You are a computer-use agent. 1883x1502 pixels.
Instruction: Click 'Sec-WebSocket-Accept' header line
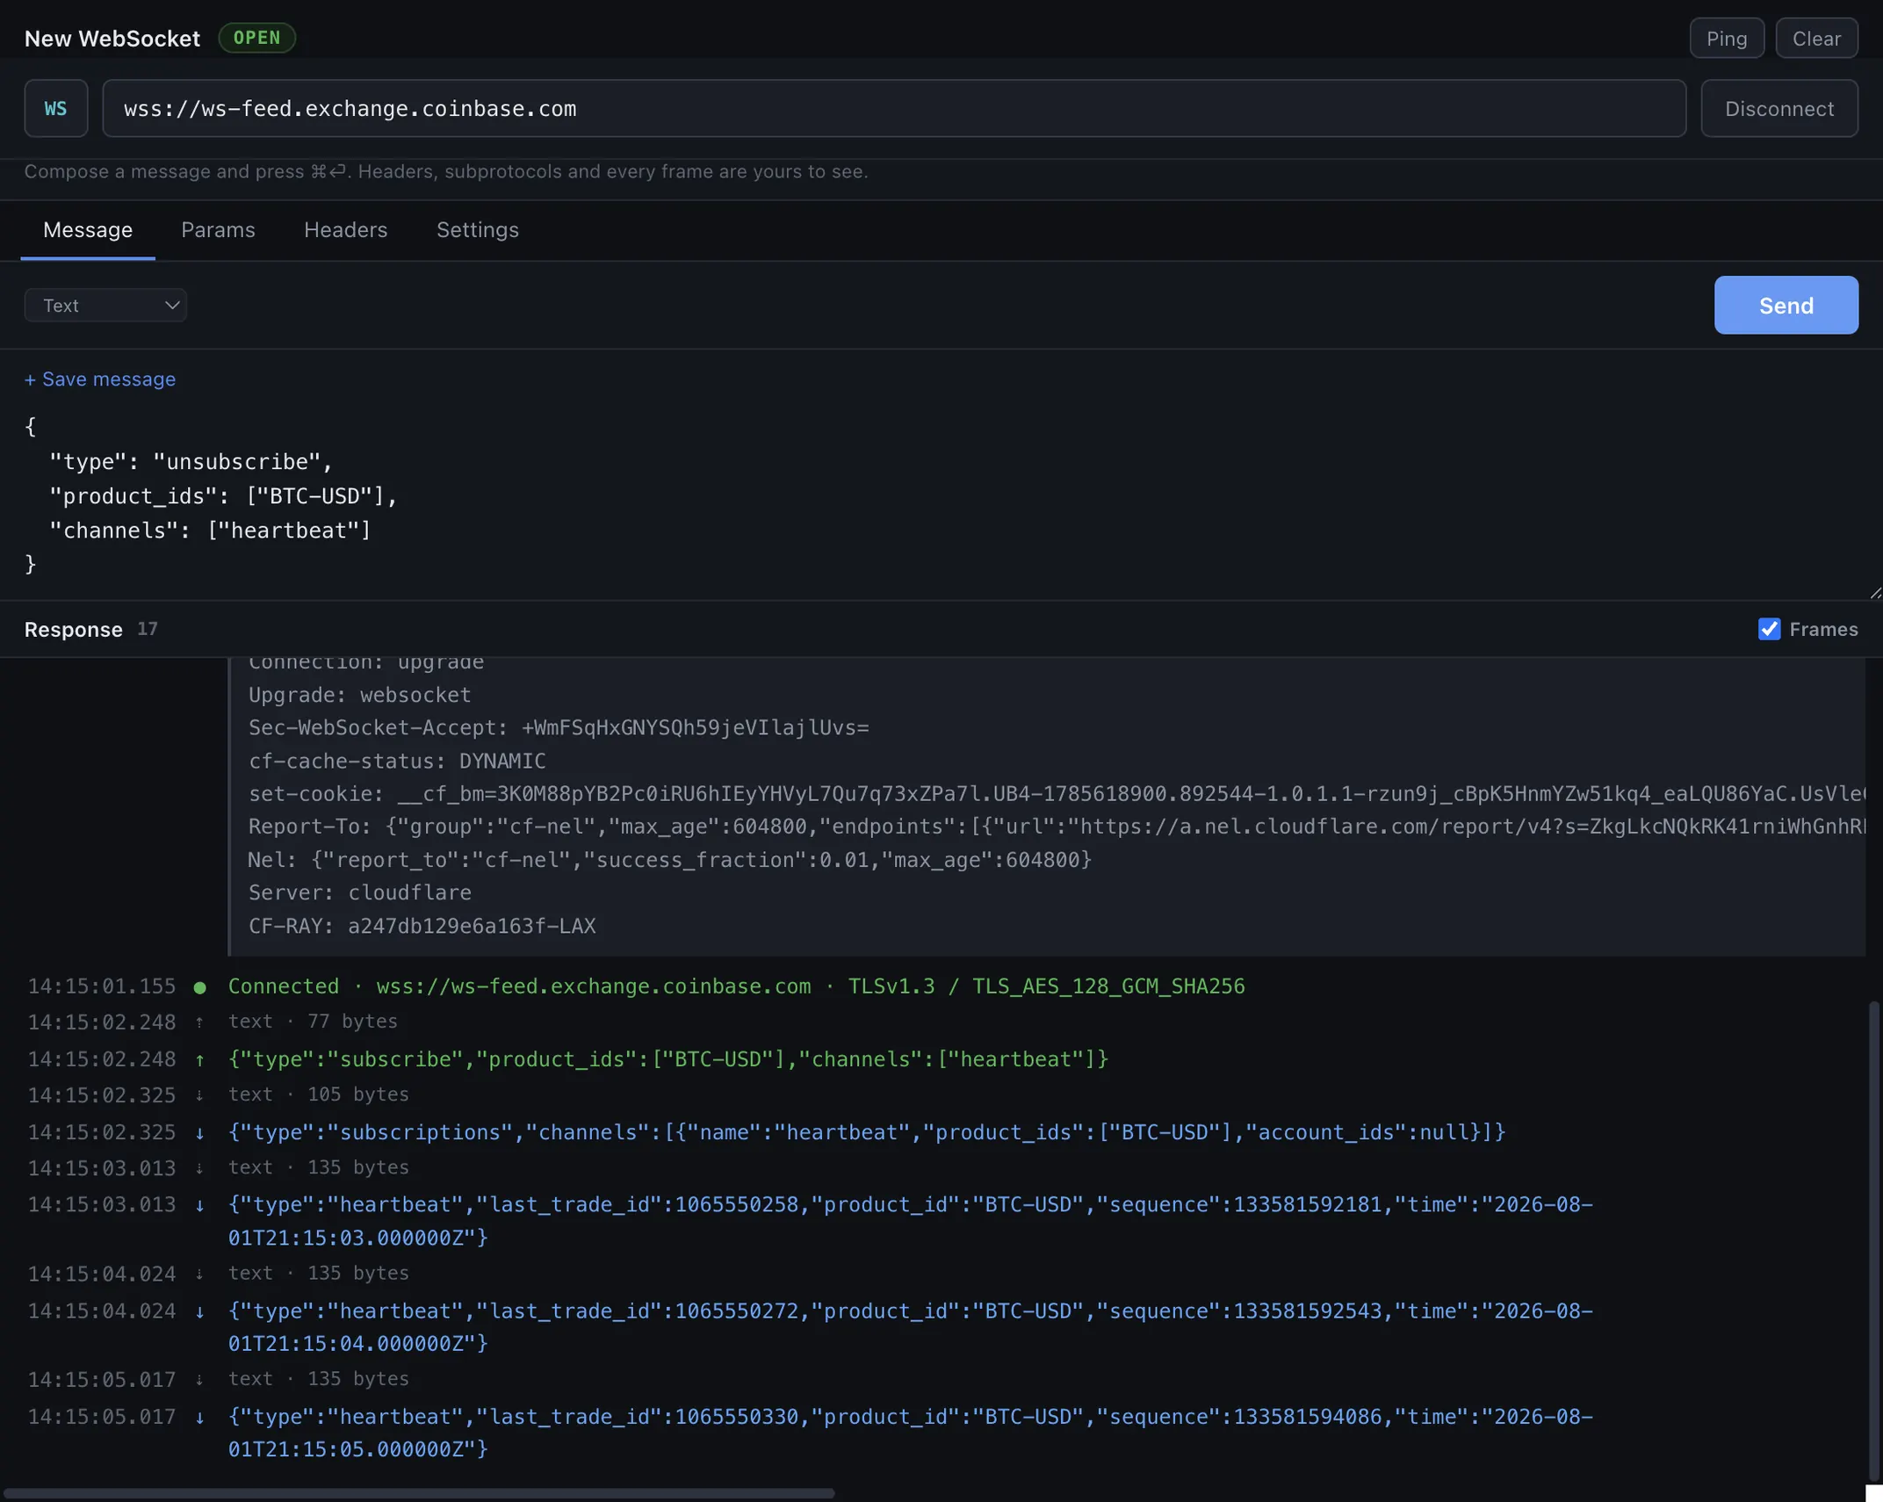coord(559,727)
